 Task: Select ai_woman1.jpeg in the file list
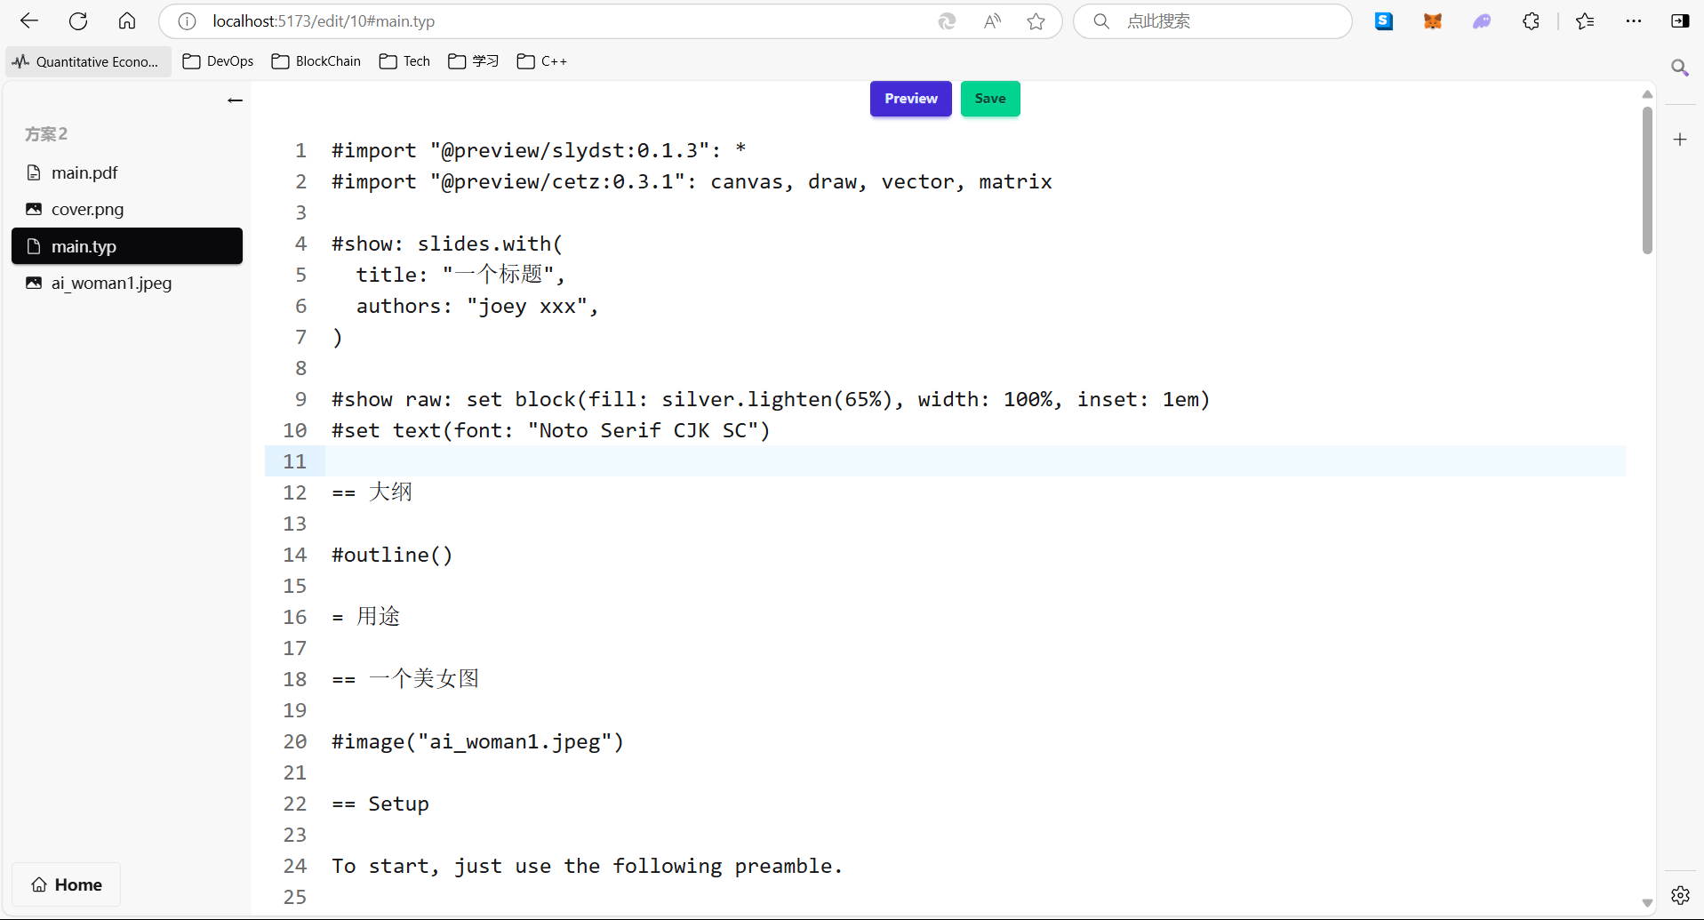tap(111, 283)
